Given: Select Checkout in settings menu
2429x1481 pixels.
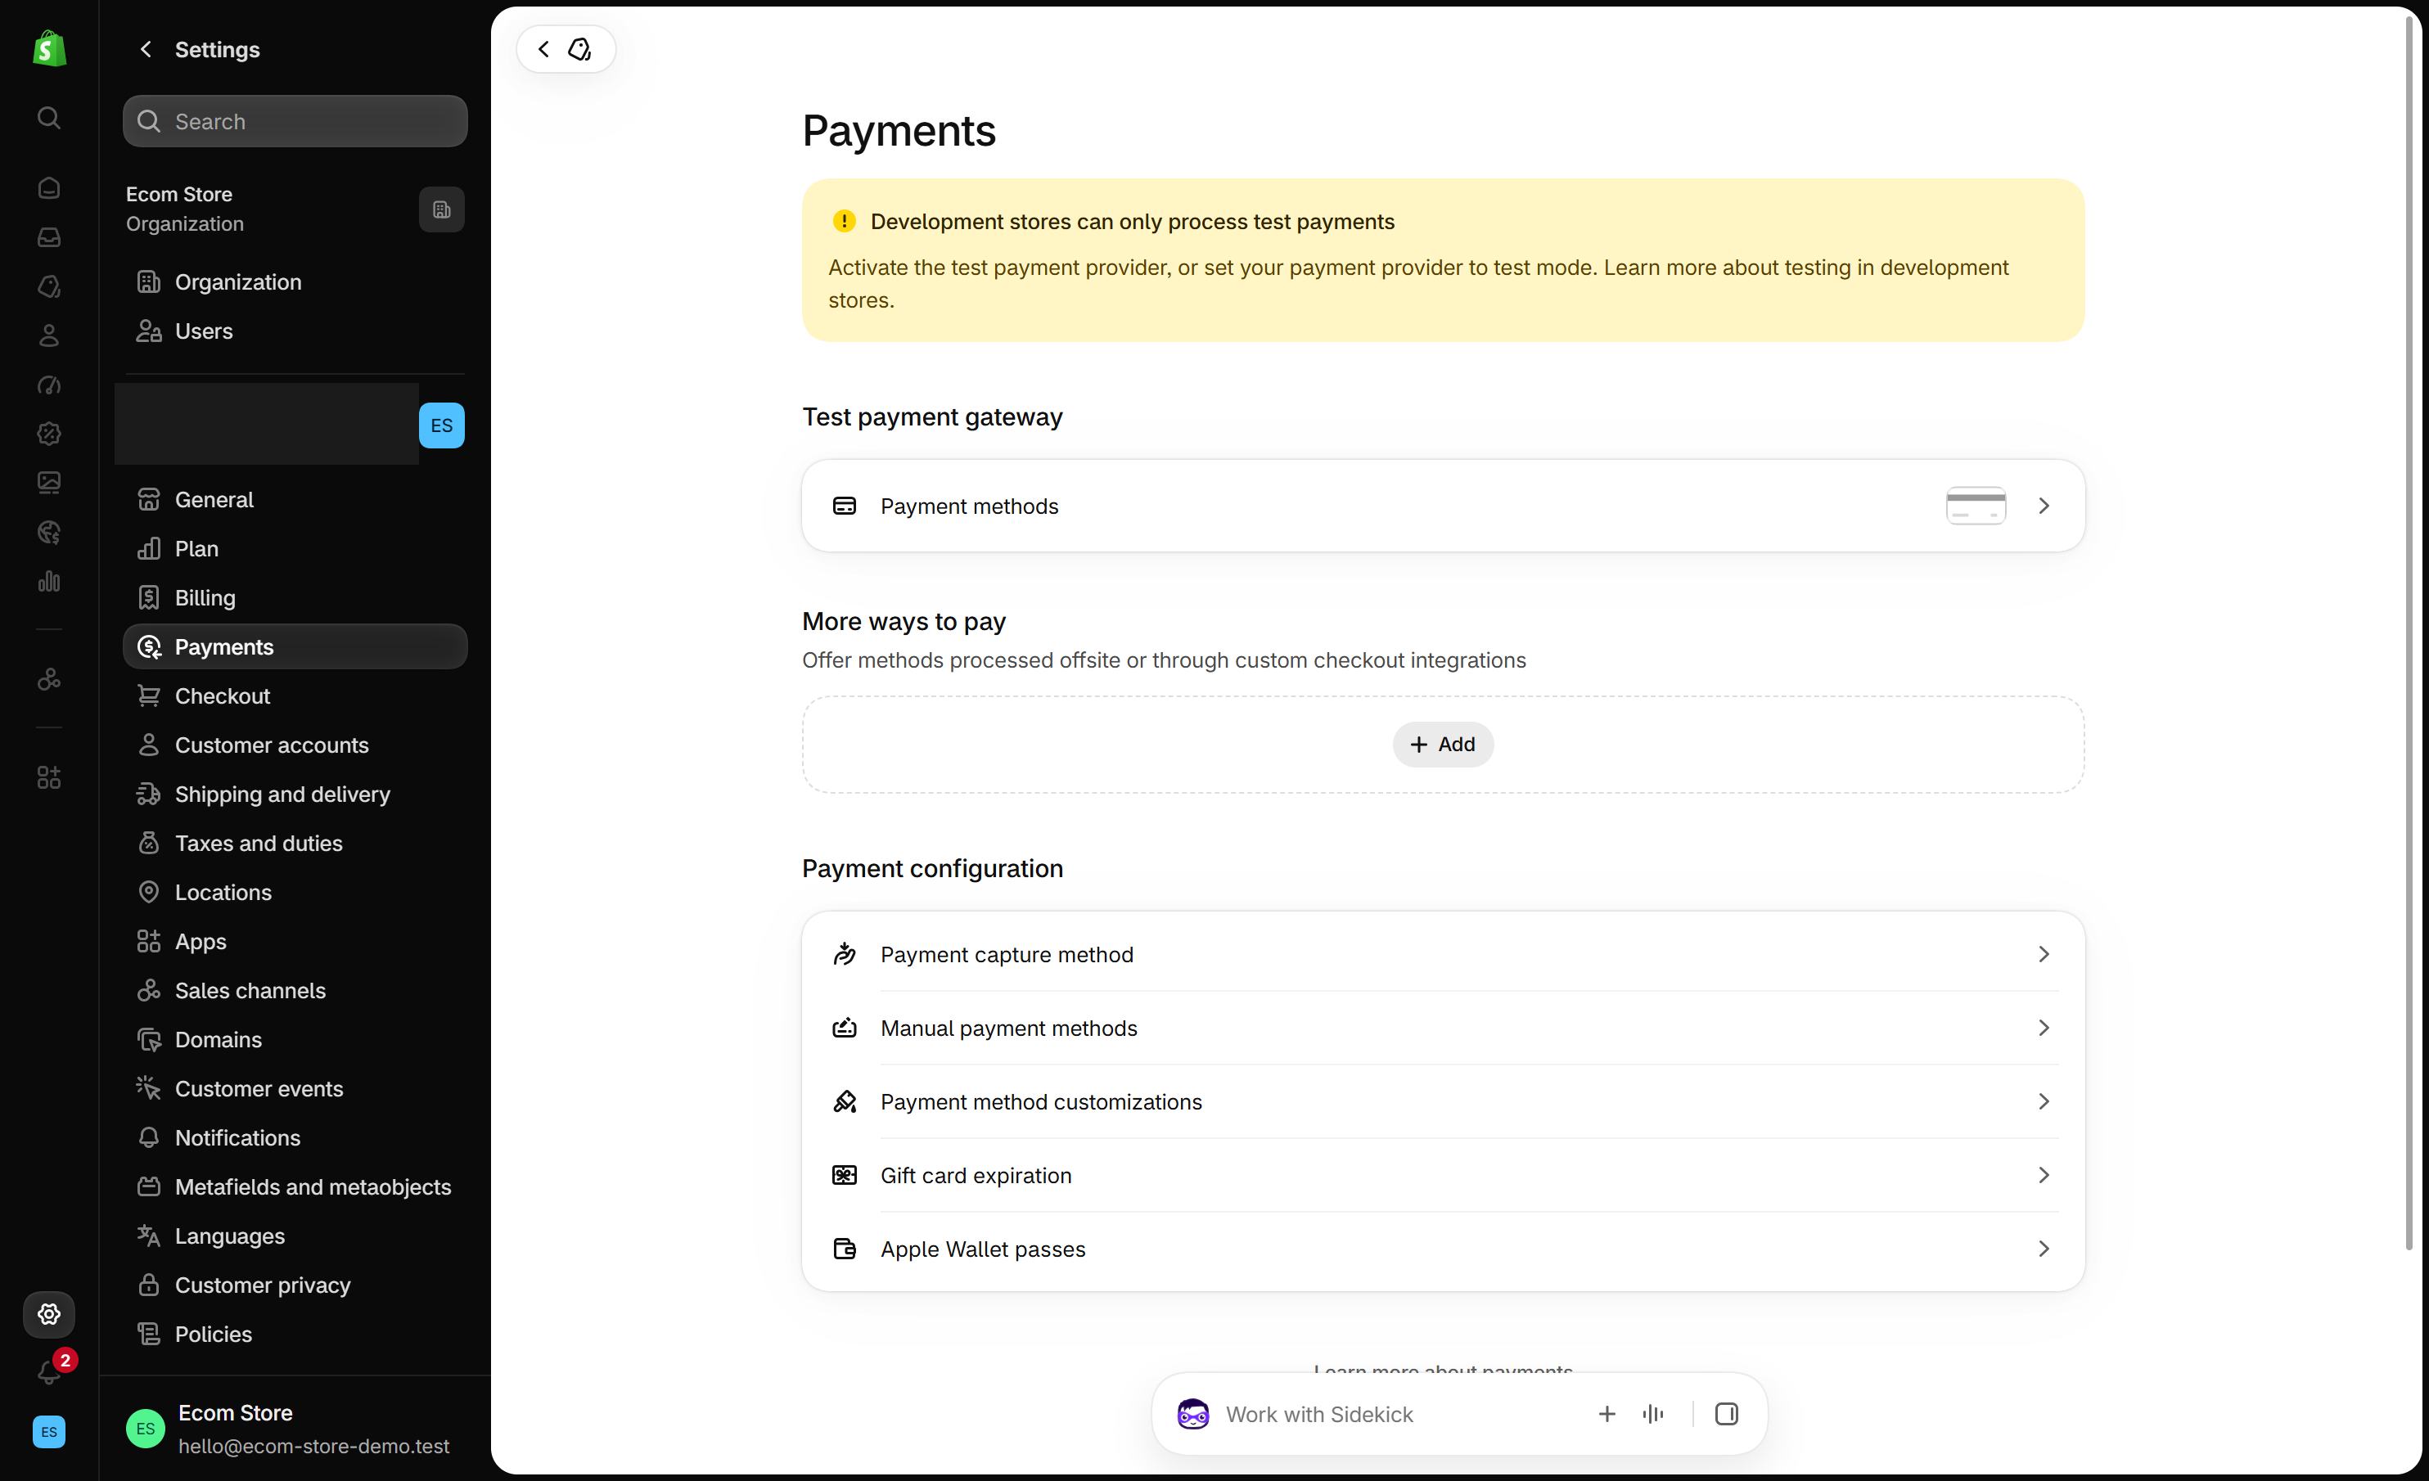Looking at the screenshot, I should point(295,695).
